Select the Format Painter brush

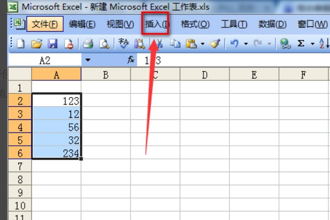tap(215, 43)
